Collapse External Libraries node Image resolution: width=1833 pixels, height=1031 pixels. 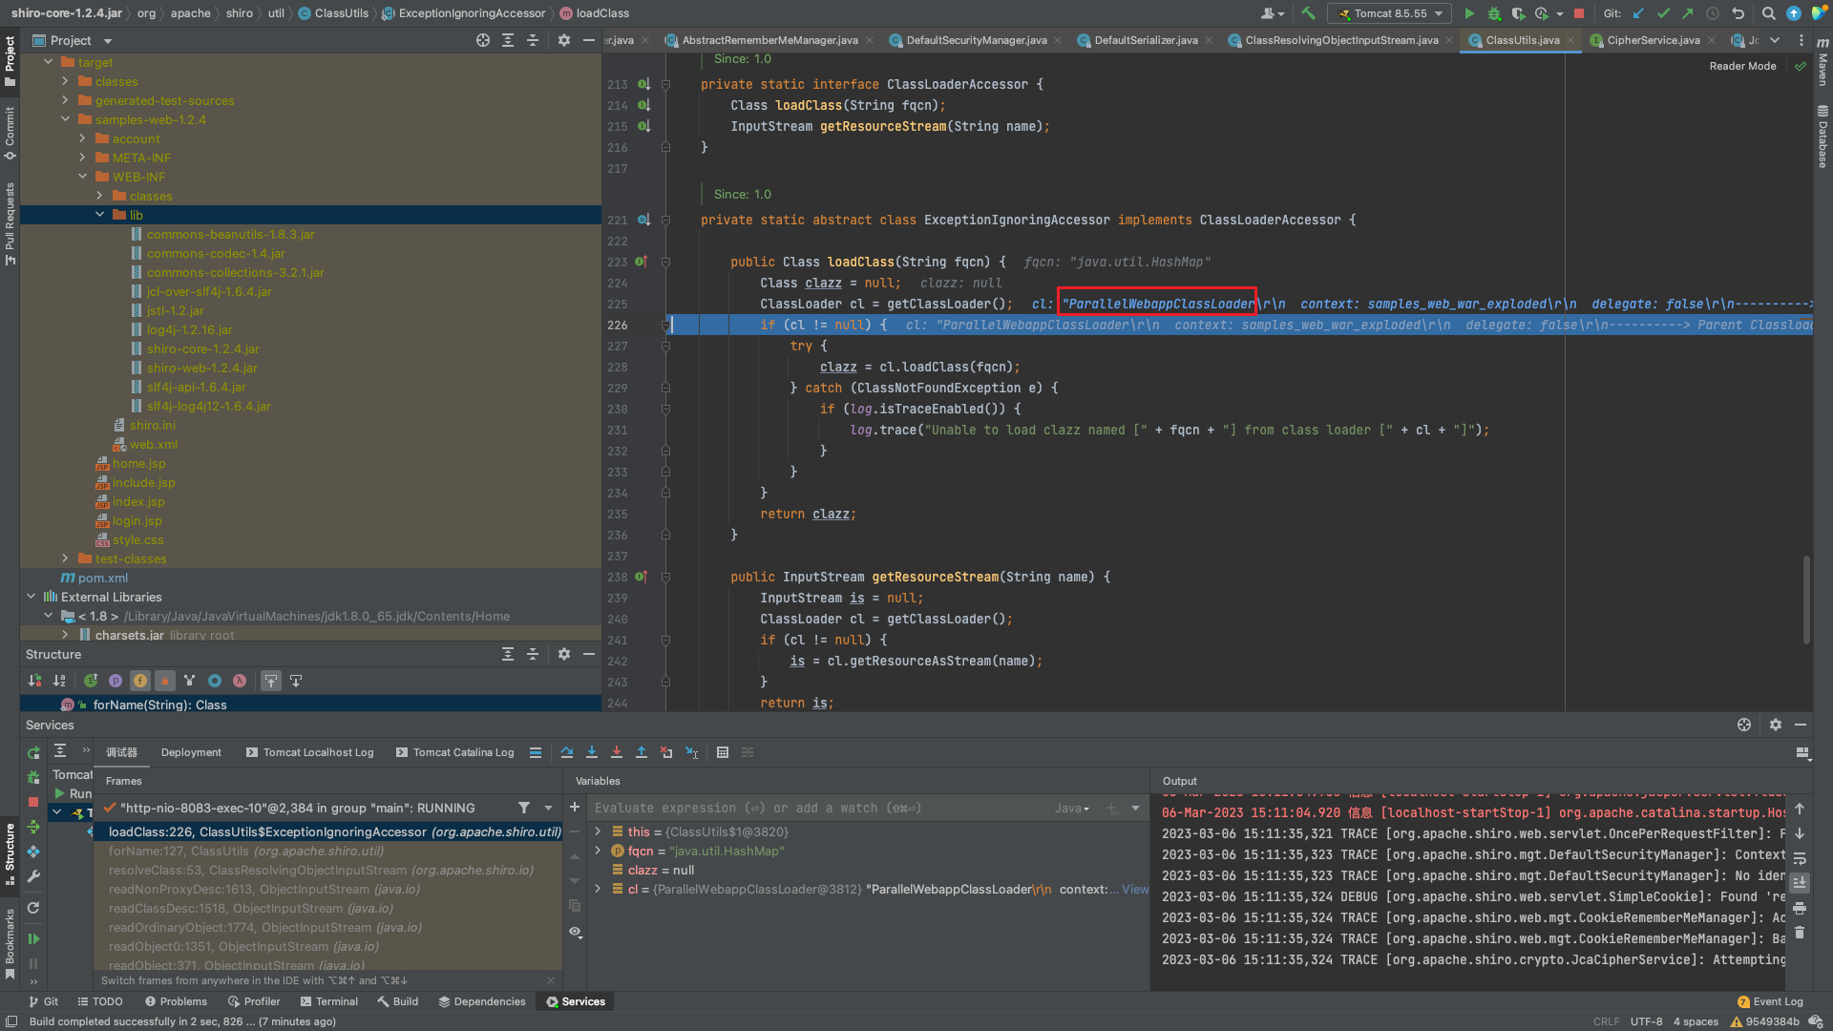click(x=32, y=597)
